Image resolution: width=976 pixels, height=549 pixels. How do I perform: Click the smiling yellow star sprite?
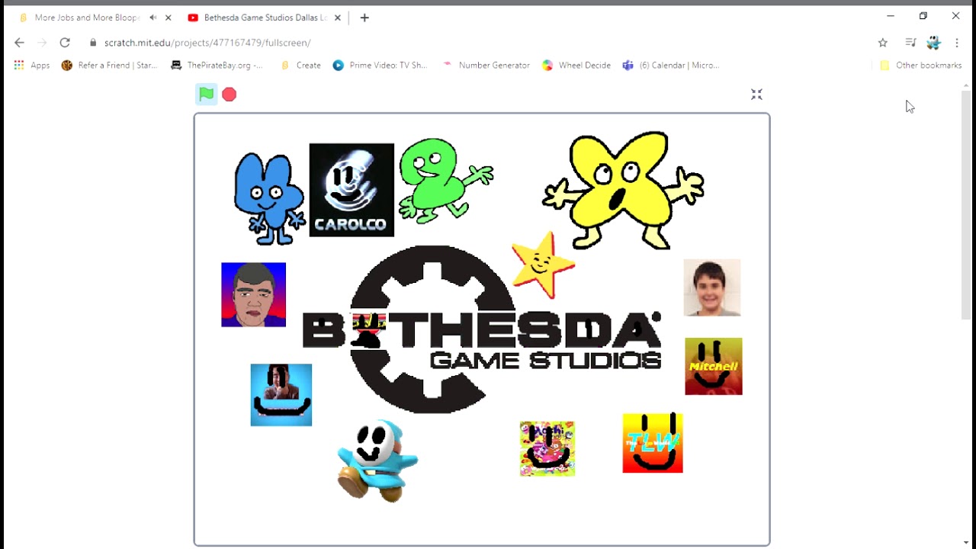[543, 265]
